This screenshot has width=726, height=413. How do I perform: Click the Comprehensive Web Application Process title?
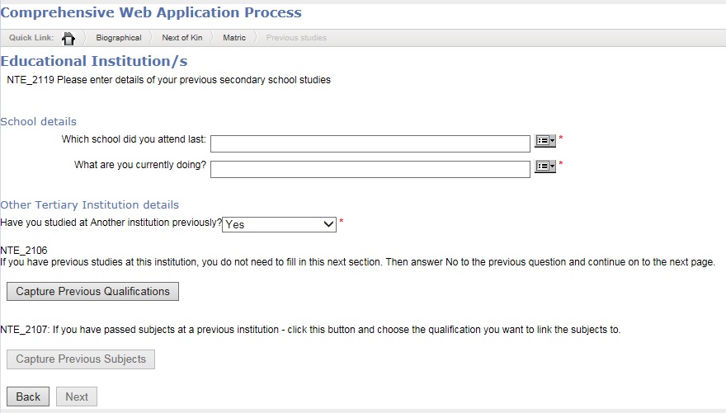(x=151, y=12)
